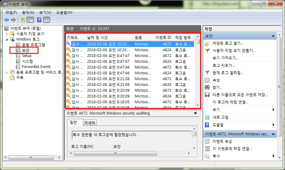This screenshot has width=285, height=170.
Task: Collapse the Windows 로그 tree arrow
Action: click(x=7, y=40)
